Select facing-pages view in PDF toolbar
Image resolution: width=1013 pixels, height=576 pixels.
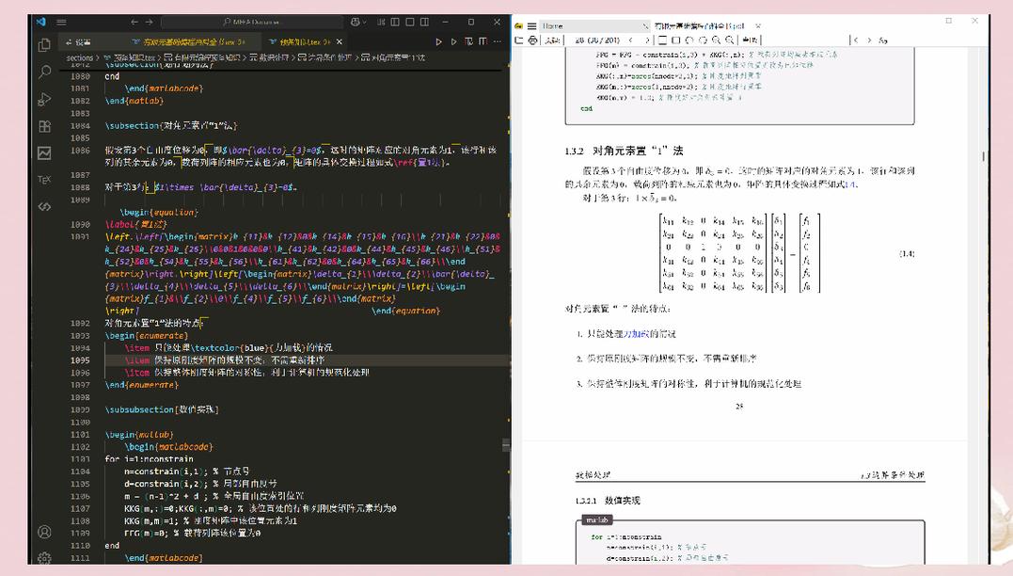pyautogui.click(x=675, y=40)
